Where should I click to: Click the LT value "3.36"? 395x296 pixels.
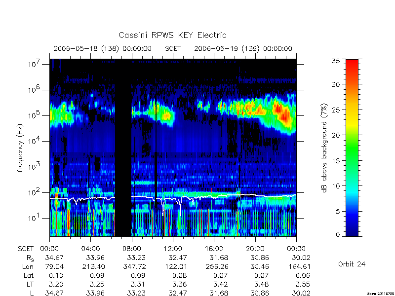tap(180, 285)
